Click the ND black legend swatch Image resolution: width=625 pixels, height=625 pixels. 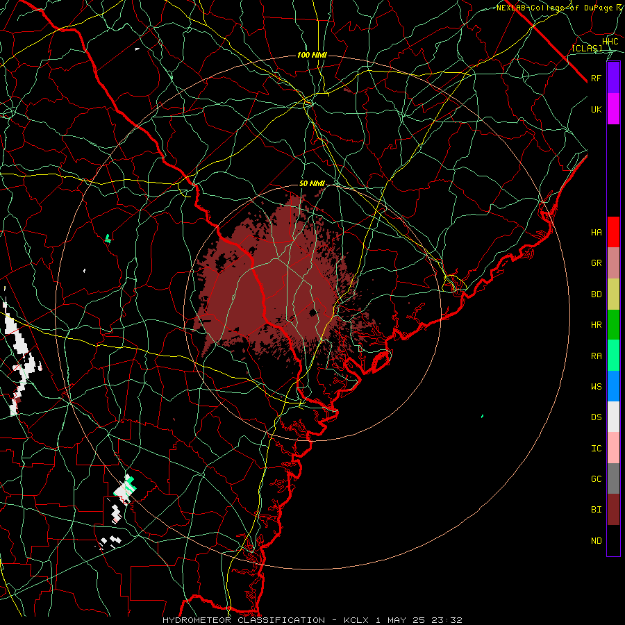point(613,540)
